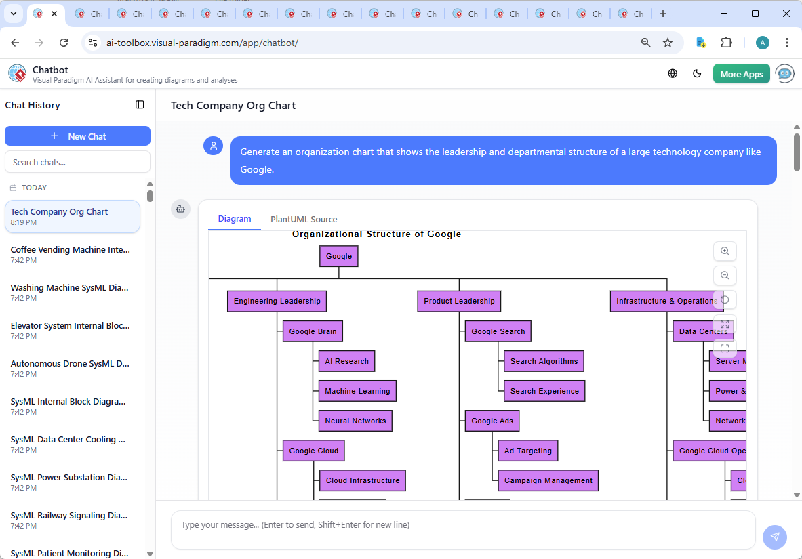
Task: Click the Campaign Management node
Action: click(548, 481)
